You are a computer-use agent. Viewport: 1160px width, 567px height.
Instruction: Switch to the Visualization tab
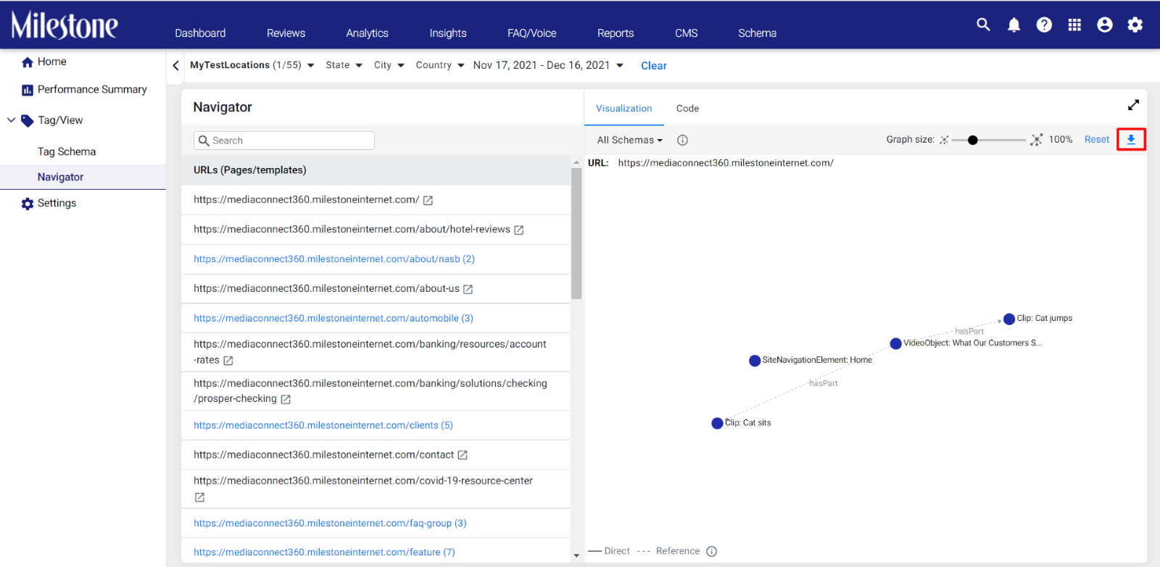click(x=624, y=109)
